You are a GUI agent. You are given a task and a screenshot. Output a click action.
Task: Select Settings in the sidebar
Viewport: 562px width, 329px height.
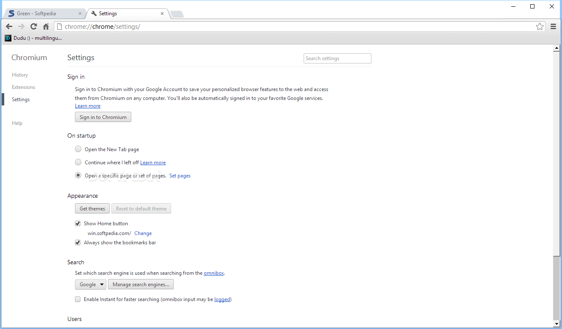coord(21,100)
